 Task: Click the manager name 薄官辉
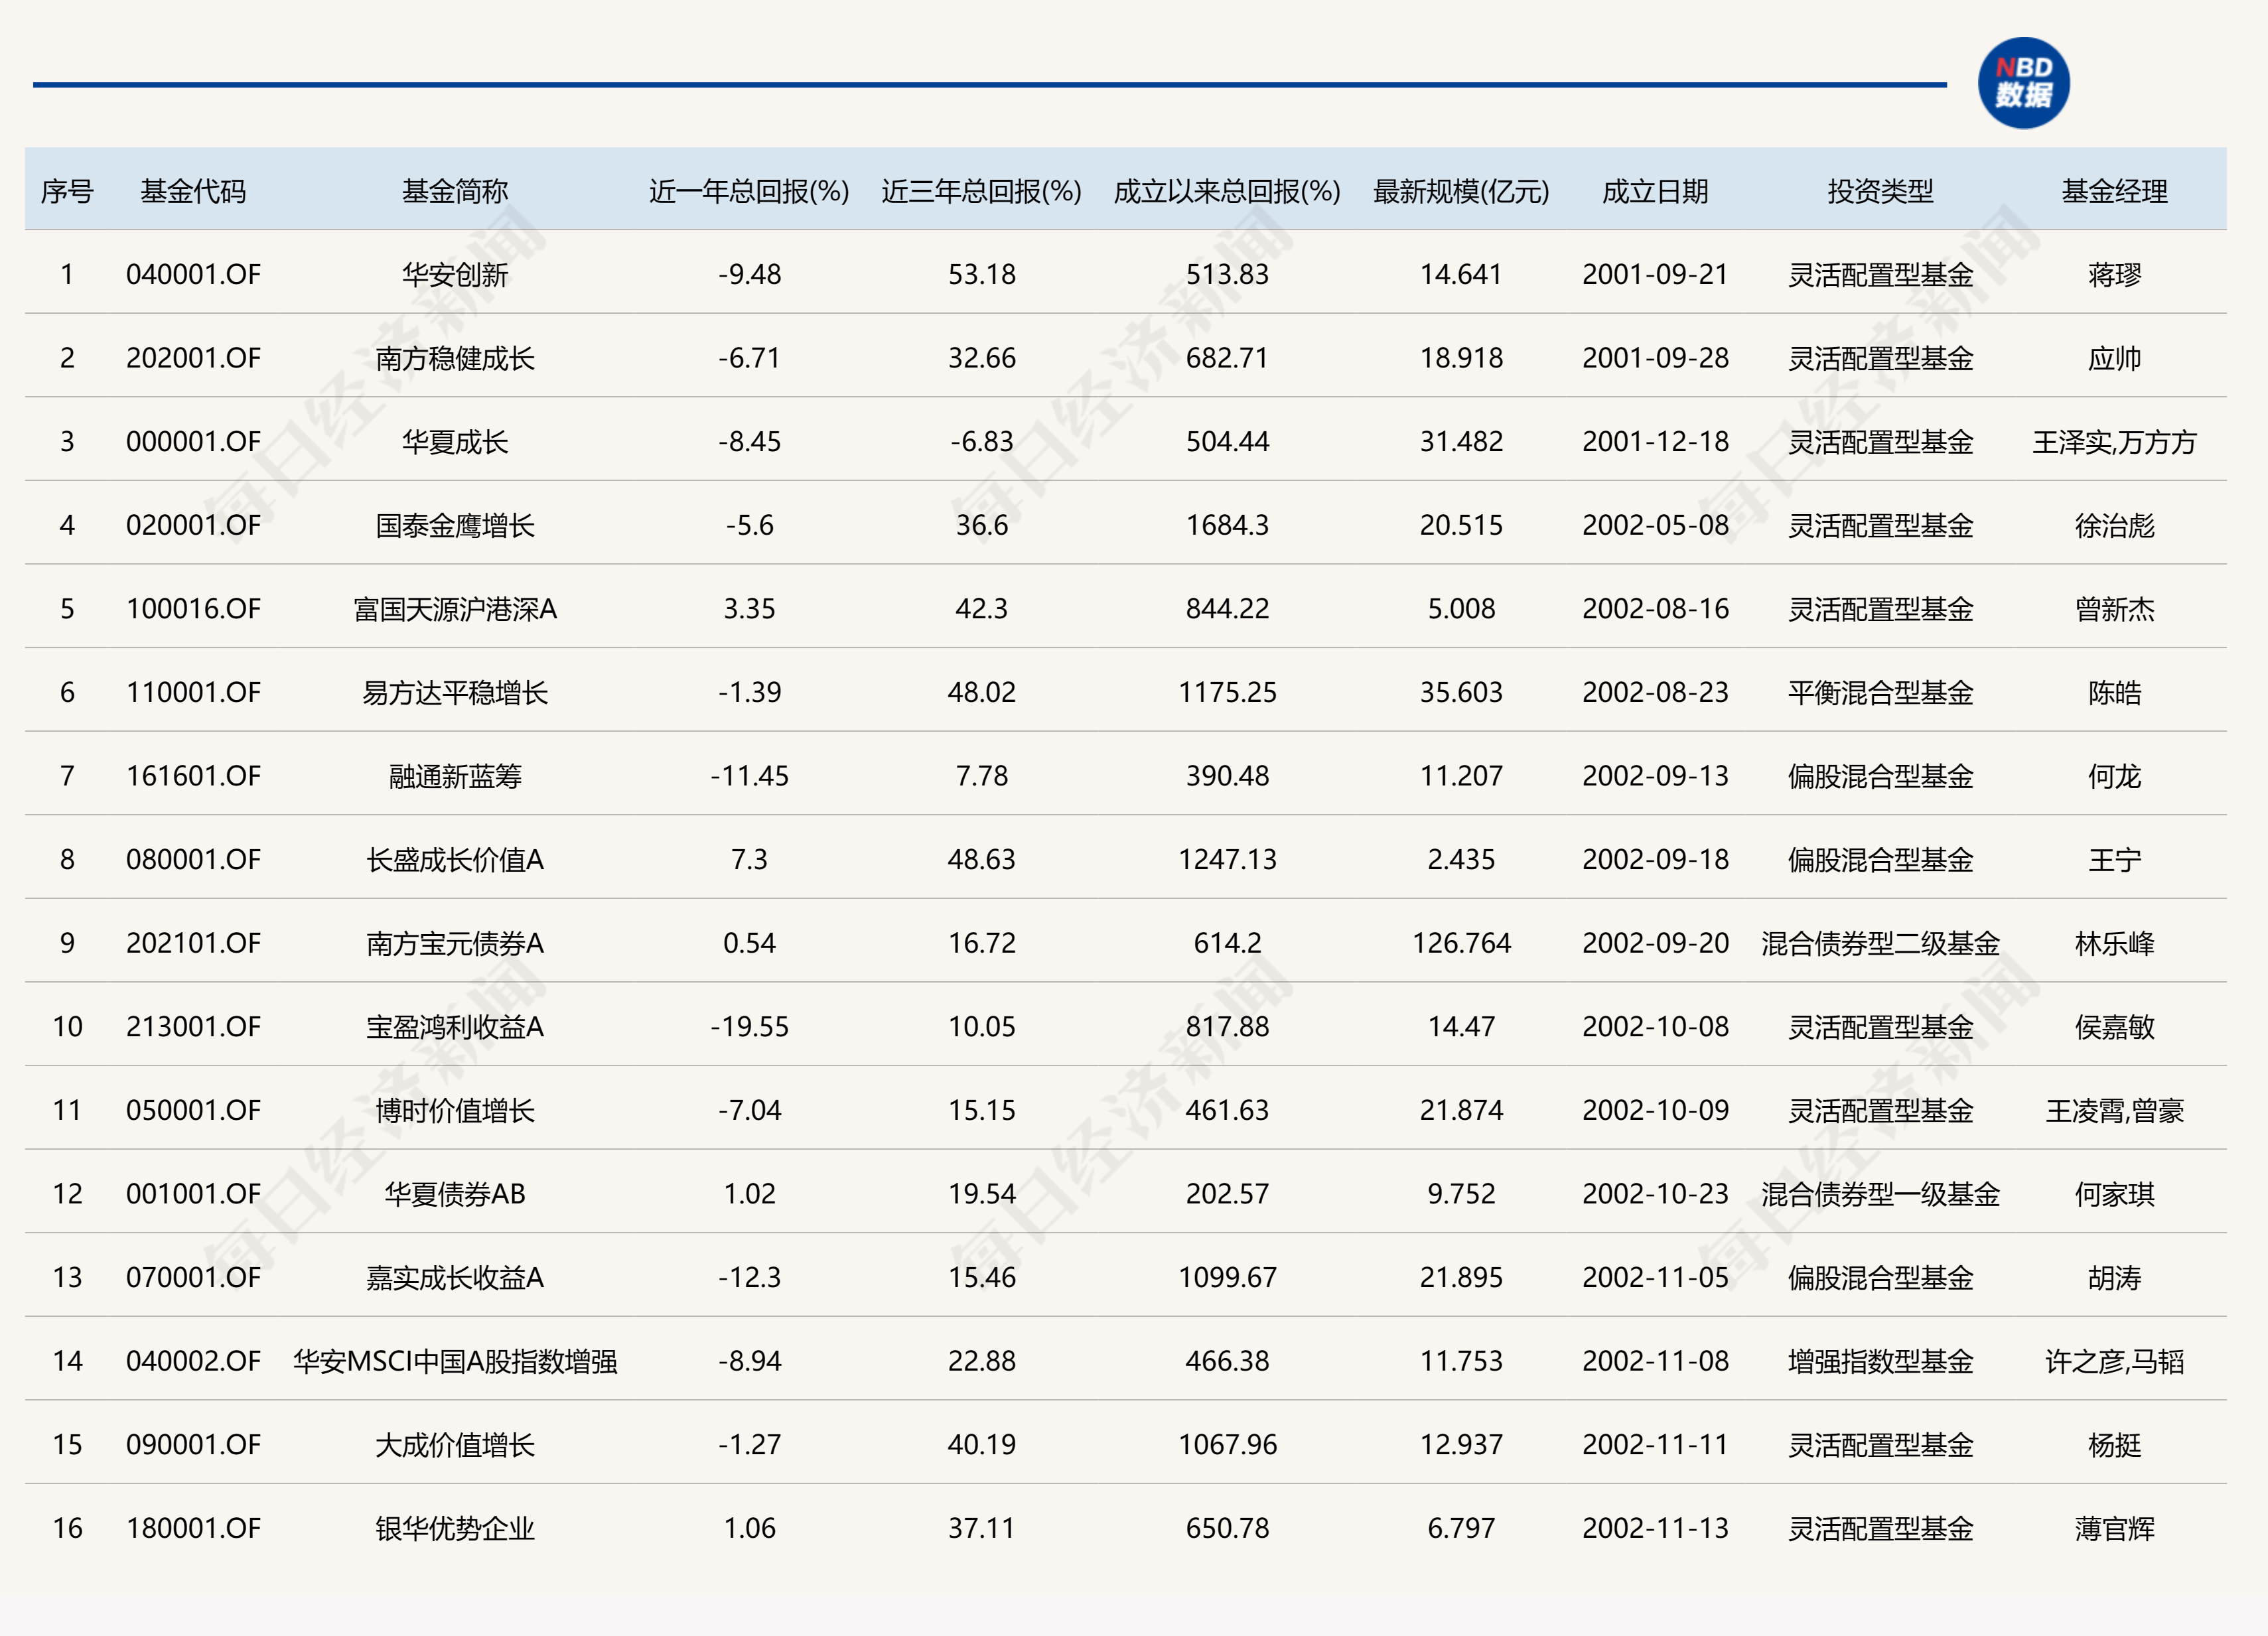click(2114, 1528)
